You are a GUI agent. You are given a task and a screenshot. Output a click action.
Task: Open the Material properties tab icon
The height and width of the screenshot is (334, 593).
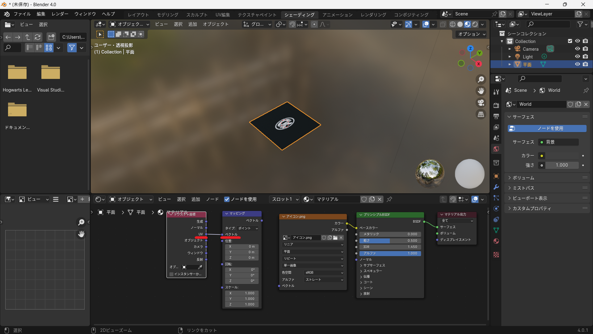pos(496,241)
